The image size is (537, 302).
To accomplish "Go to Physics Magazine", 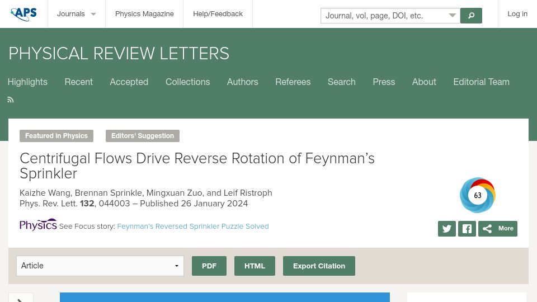I will pyautogui.click(x=144, y=14).
